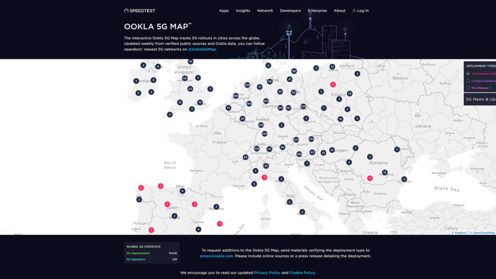The width and height of the screenshot is (496, 279).
Task: Click the info icon beside Pre-Release
Action: click(491, 88)
